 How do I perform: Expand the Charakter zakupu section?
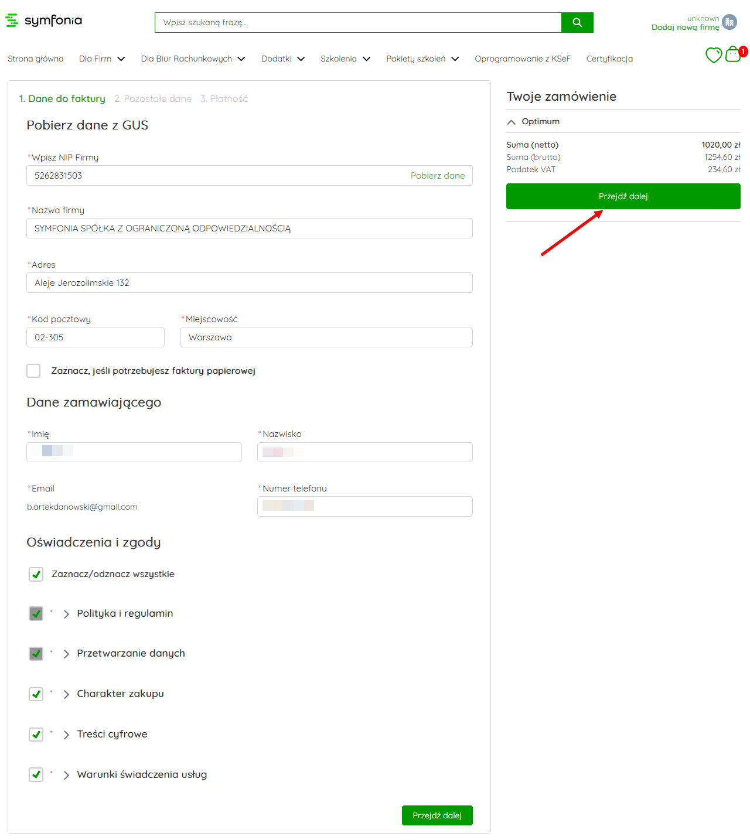point(66,694)
